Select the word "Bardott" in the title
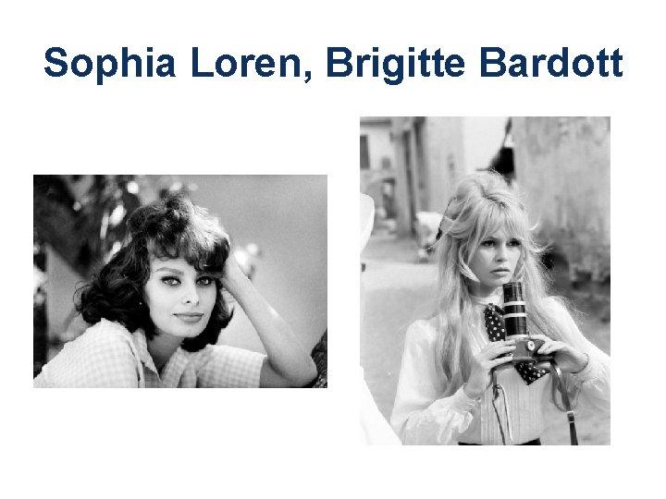The width and height of the screenshot is (666, 499). pyautogui.click(x=551, y=63)
